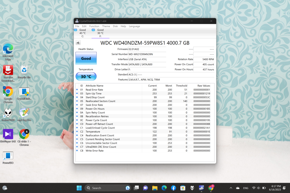The image size is (290, 193).
Task: Select the Power-On Hours attribute row
Action: (x=143, y=109)
